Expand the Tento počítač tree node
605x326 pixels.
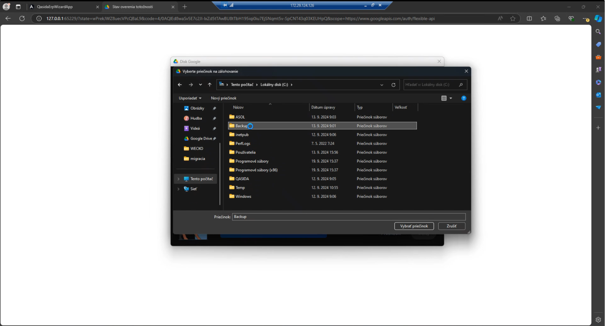pyautogui.click(x=178, y=179)
